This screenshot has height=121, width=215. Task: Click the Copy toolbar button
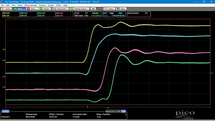point(109,9)
